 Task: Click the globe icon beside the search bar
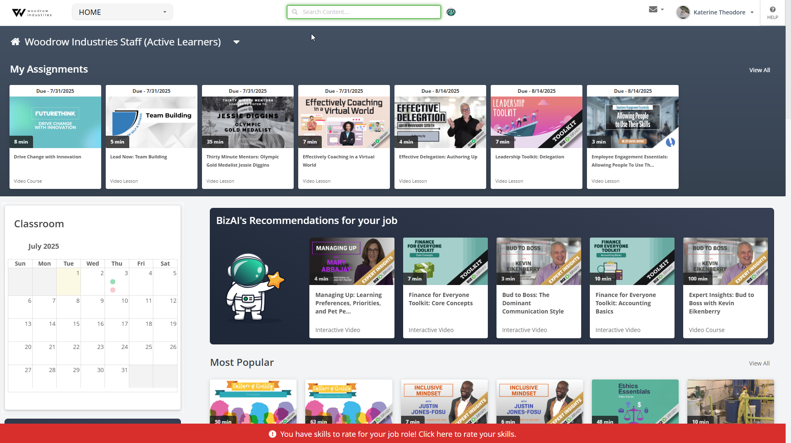point(451,12)
